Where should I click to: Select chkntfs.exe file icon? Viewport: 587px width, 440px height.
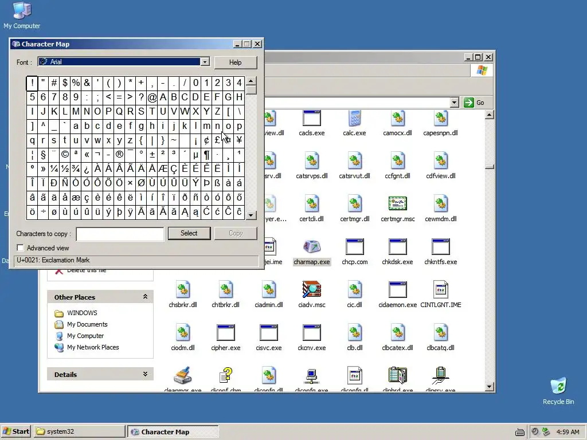click(441, 247)
